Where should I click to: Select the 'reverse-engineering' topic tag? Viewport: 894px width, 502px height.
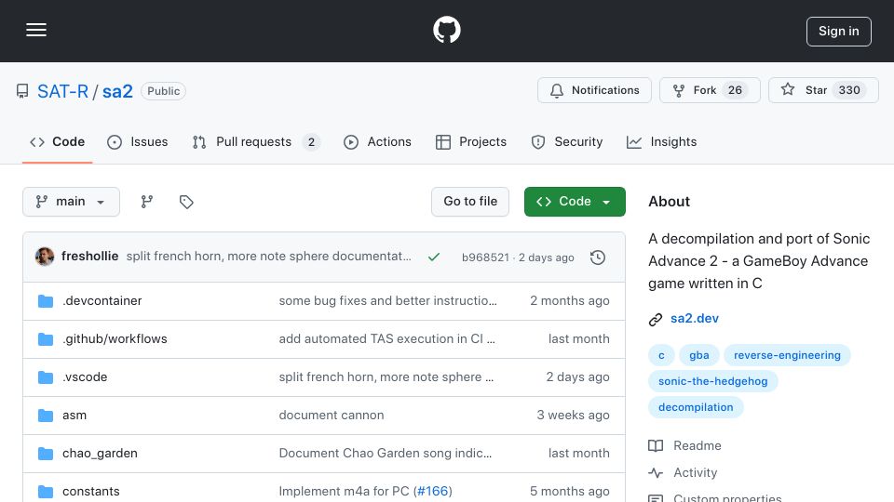pos(787,355)
